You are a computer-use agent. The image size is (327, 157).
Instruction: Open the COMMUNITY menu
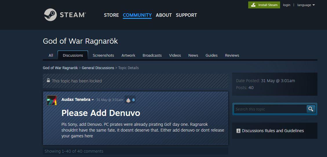[x=137, y=15]
